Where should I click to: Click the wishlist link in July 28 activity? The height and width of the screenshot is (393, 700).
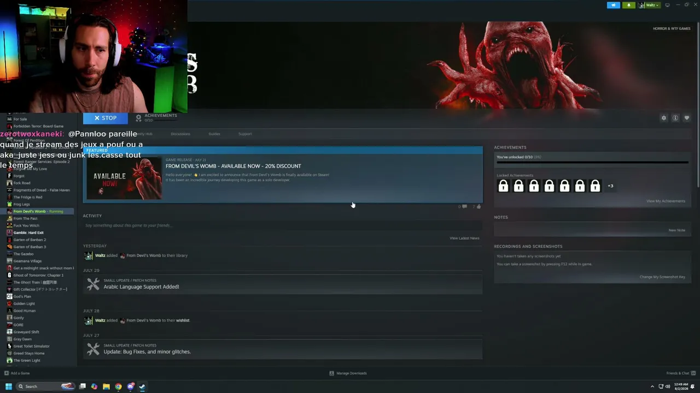pos(183,320)
